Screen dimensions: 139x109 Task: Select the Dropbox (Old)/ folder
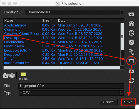click(17, 50)
